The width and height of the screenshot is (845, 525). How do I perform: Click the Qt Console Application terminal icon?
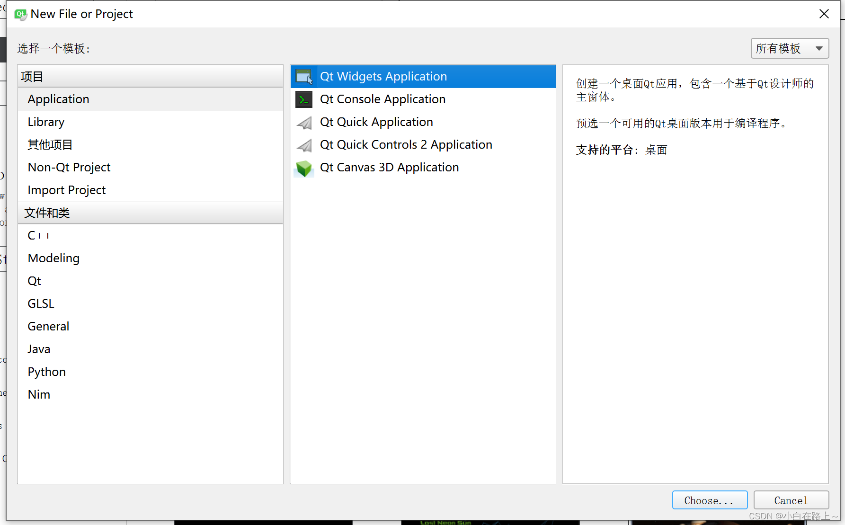coord(303,99)
